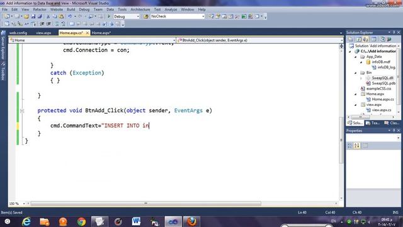
Task: Collapse the view.aspx node in Solution Explorer
Action: point(356,105)
